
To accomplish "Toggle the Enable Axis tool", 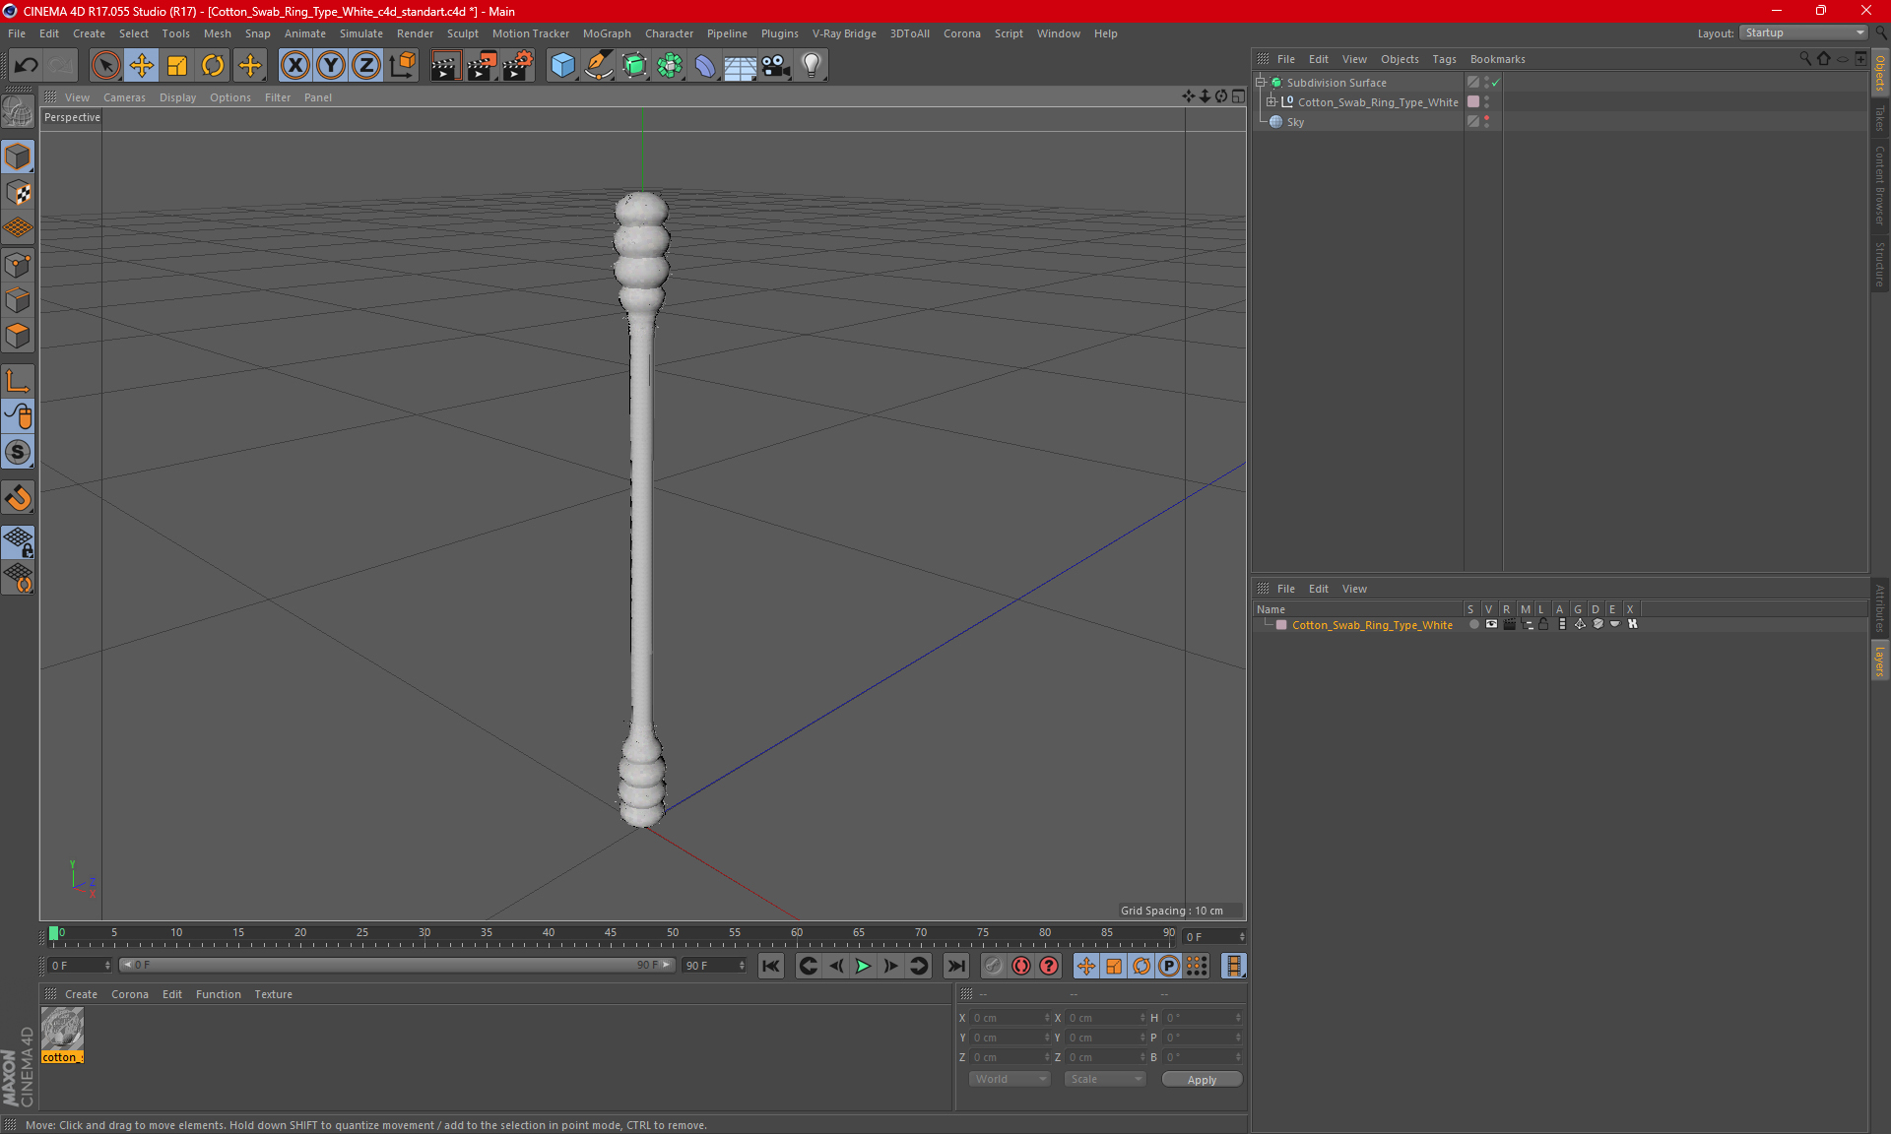I will (18, 381).
